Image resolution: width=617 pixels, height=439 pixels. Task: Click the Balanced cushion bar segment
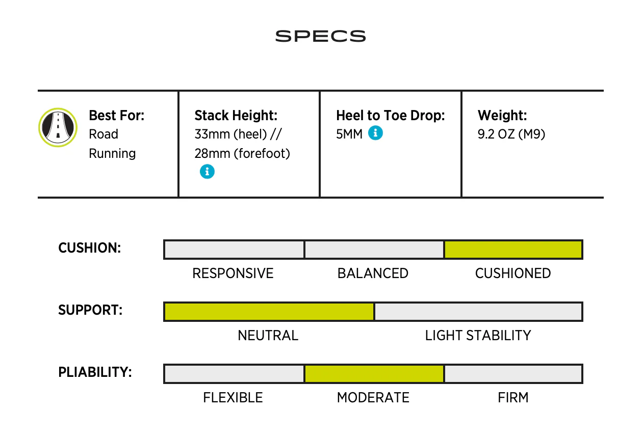374,250
